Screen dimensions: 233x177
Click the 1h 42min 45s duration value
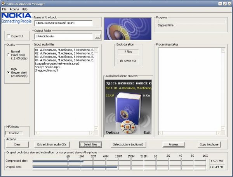128,61
